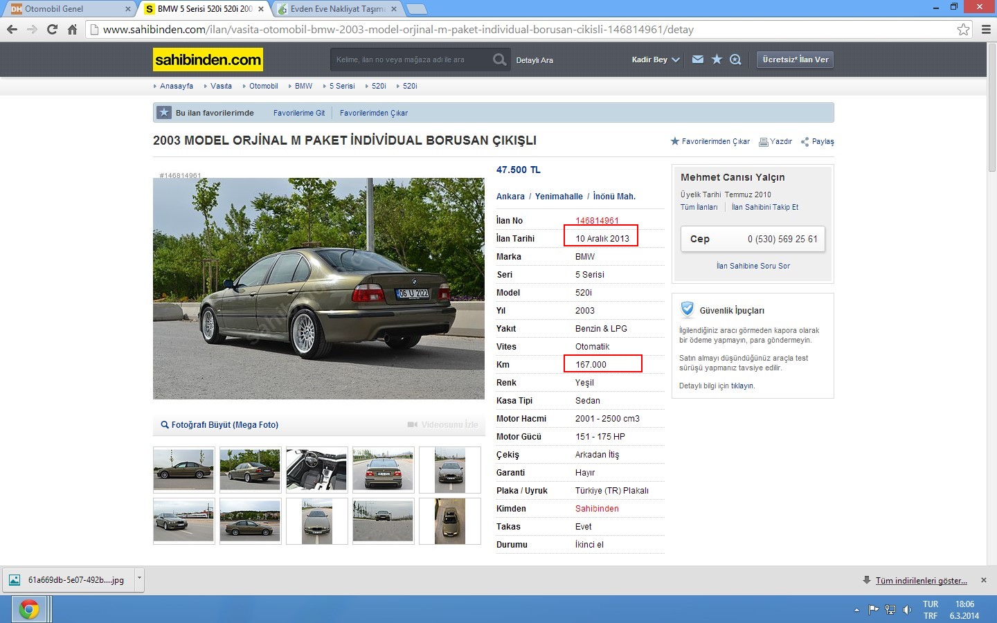This screenshot has width=997, height=623.
Task: Click İlan Sahibine Soru Sor
Action: point(753,266)
